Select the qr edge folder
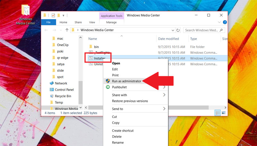 (x=60, y=58)
